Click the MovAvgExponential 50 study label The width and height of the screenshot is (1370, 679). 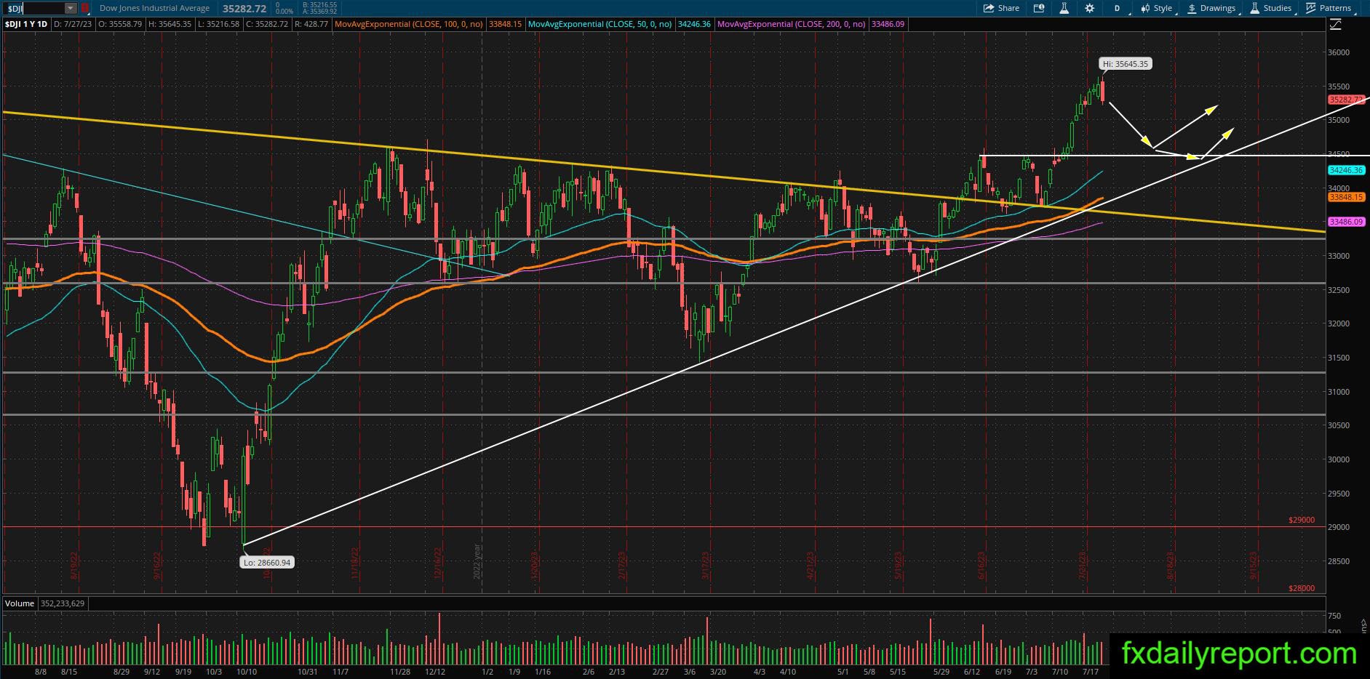600,24
